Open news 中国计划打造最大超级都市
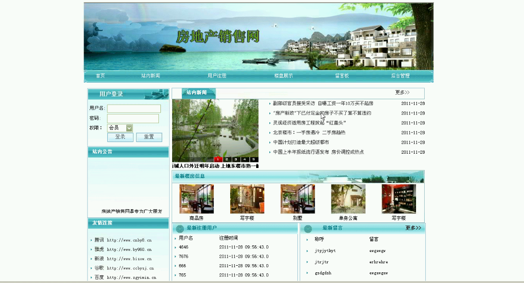524x283 pixels. (x=301, y=143)
